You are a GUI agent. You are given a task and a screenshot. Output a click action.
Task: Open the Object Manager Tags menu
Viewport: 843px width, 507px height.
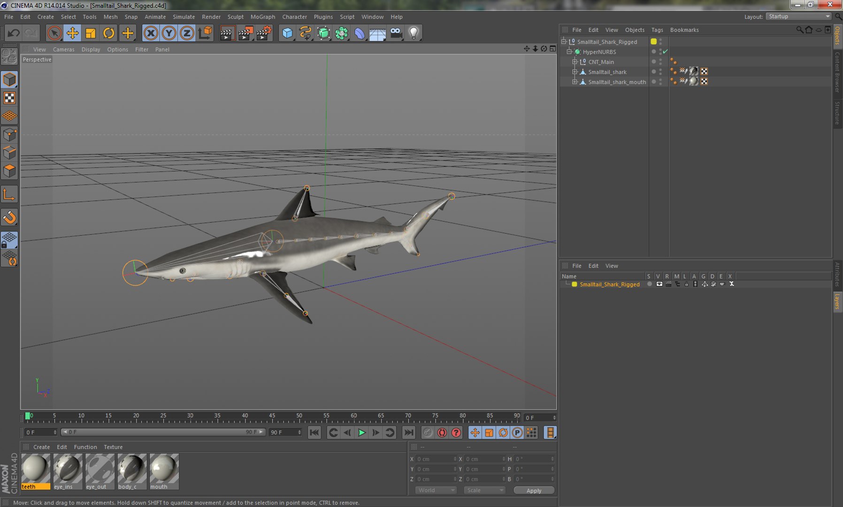click(657, 30)
